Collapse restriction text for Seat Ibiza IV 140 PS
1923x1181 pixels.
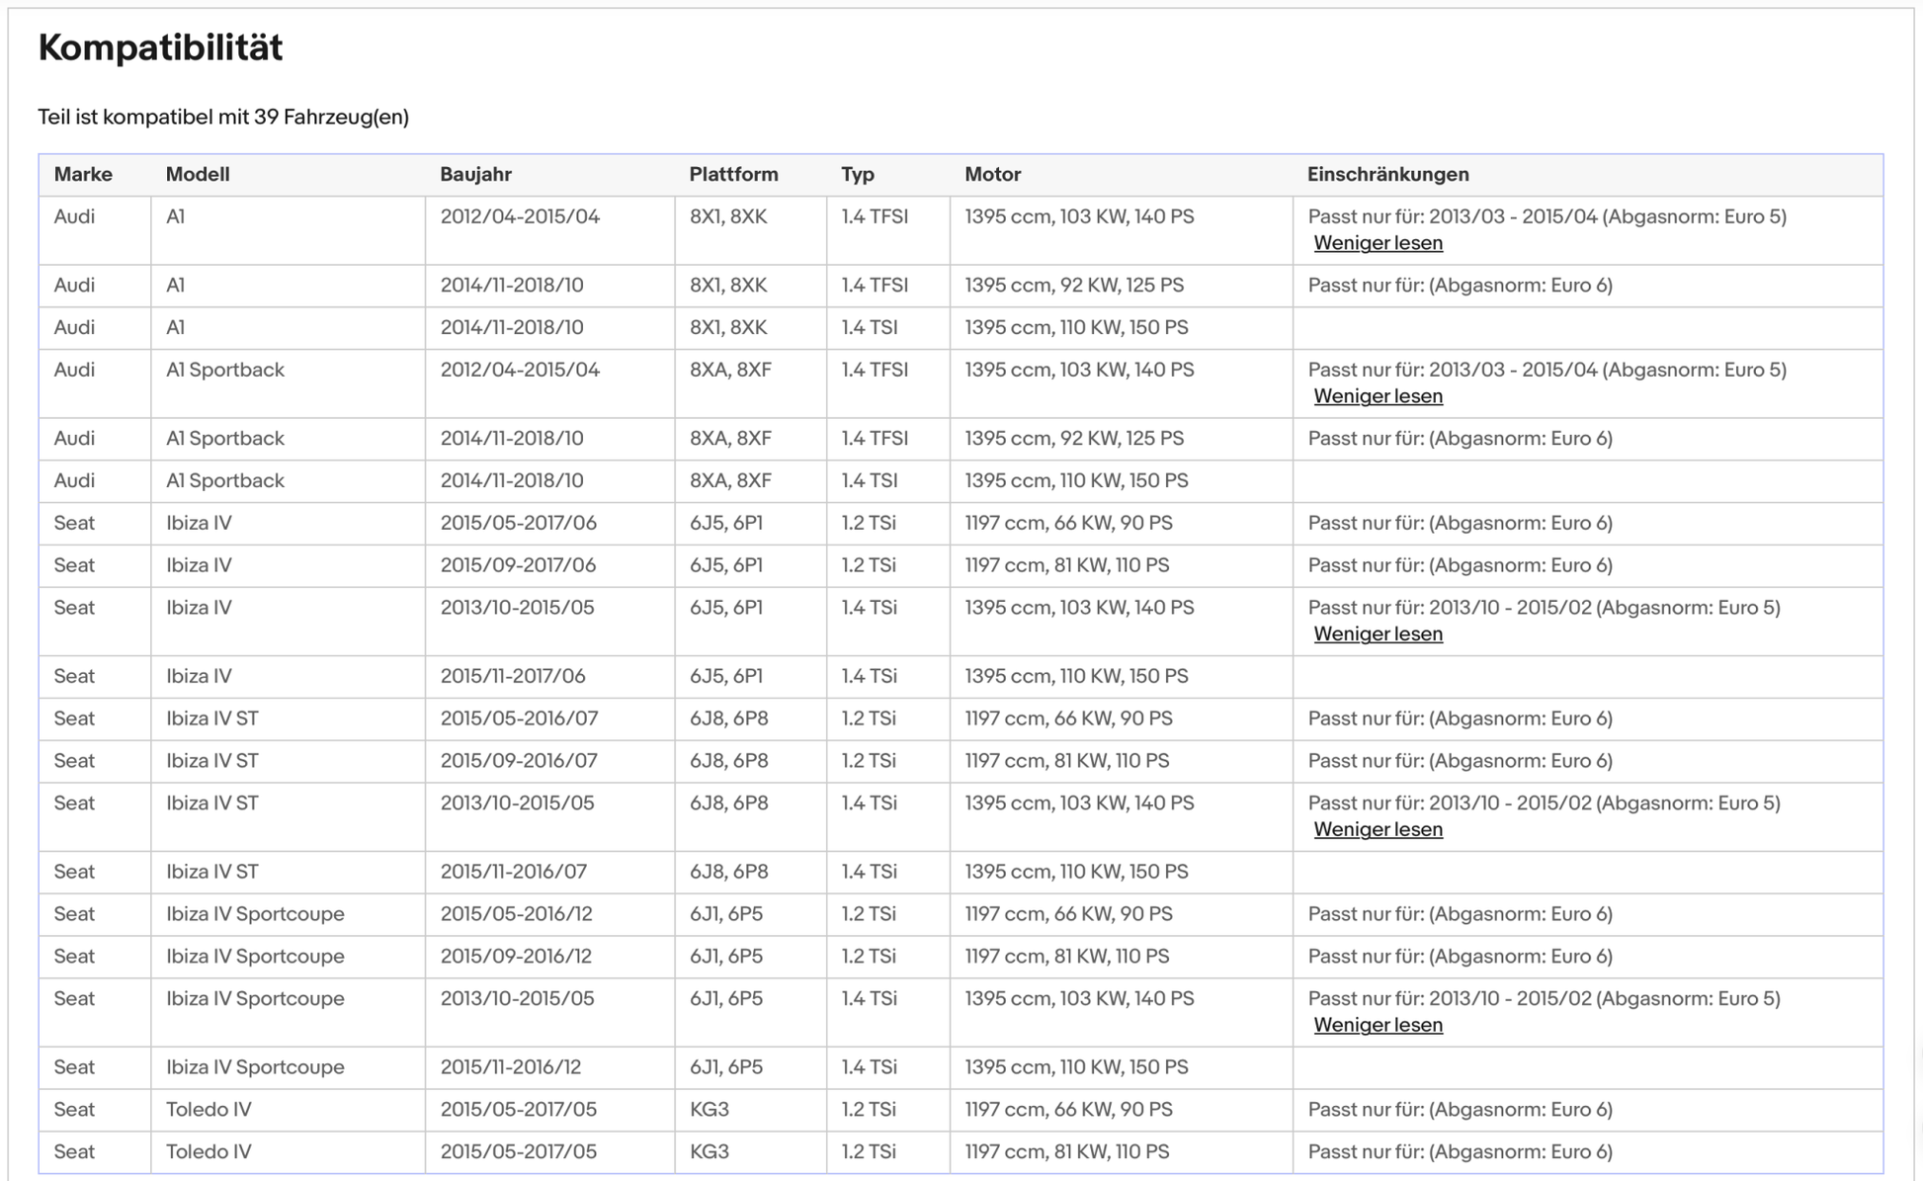point(1378,634)
